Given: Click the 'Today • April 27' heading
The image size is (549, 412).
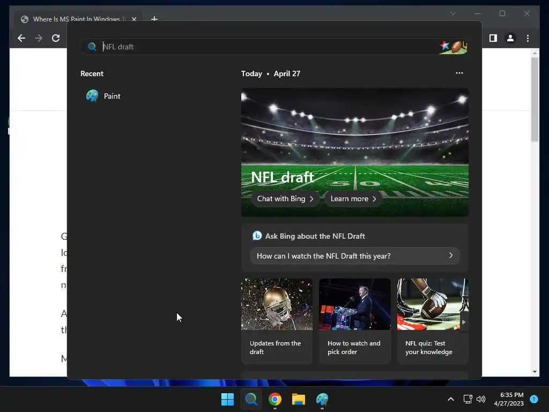Looking at the screenshot, I should click(271, 73).
